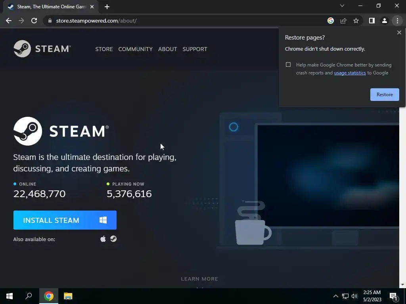Open the Windows Start menu

pos(10,296)
